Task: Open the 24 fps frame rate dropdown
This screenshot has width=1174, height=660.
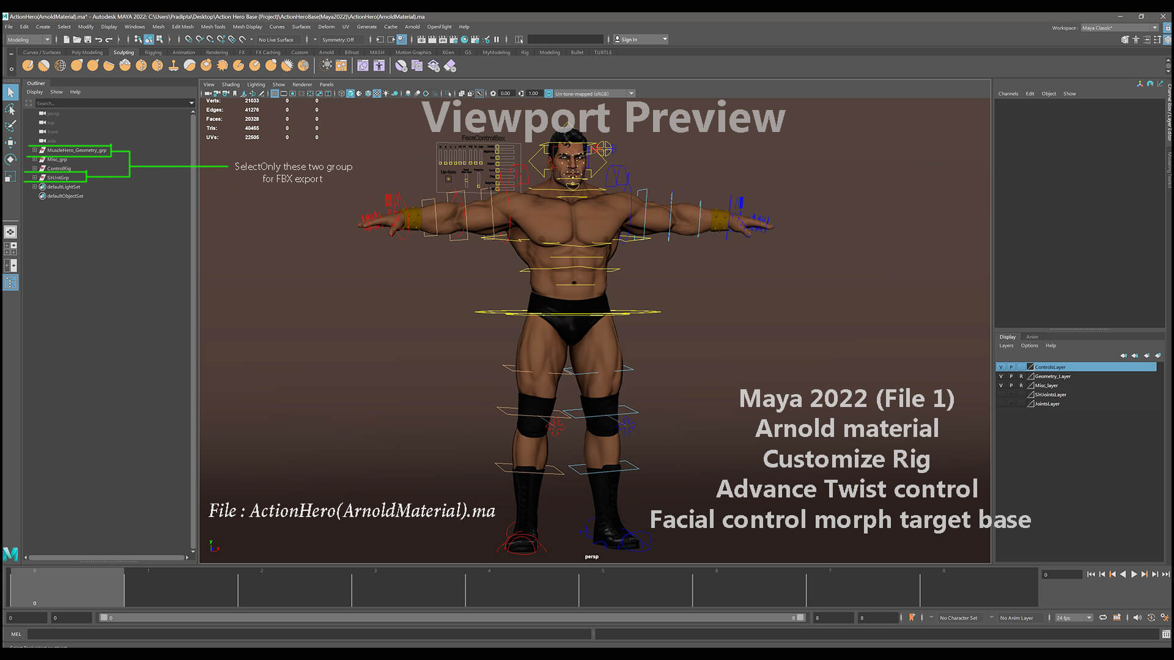Action: (1074, 618)
